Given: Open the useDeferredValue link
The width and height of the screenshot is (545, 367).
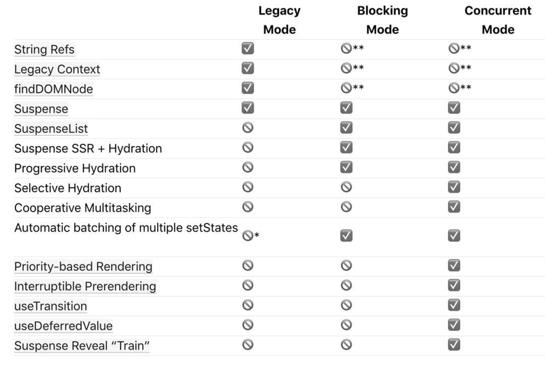Looking at the screenshot, I should point(63,326).
